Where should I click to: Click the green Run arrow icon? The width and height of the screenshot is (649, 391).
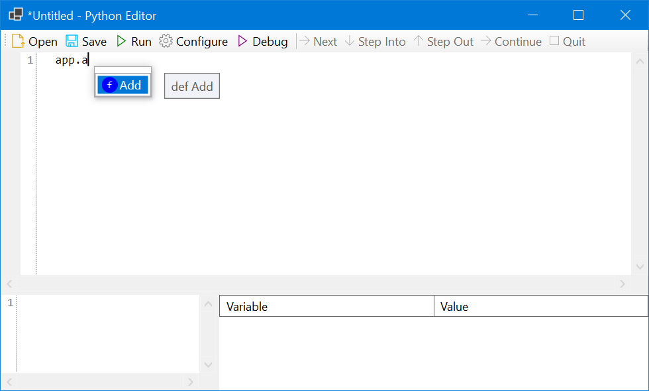click(121, 41)
